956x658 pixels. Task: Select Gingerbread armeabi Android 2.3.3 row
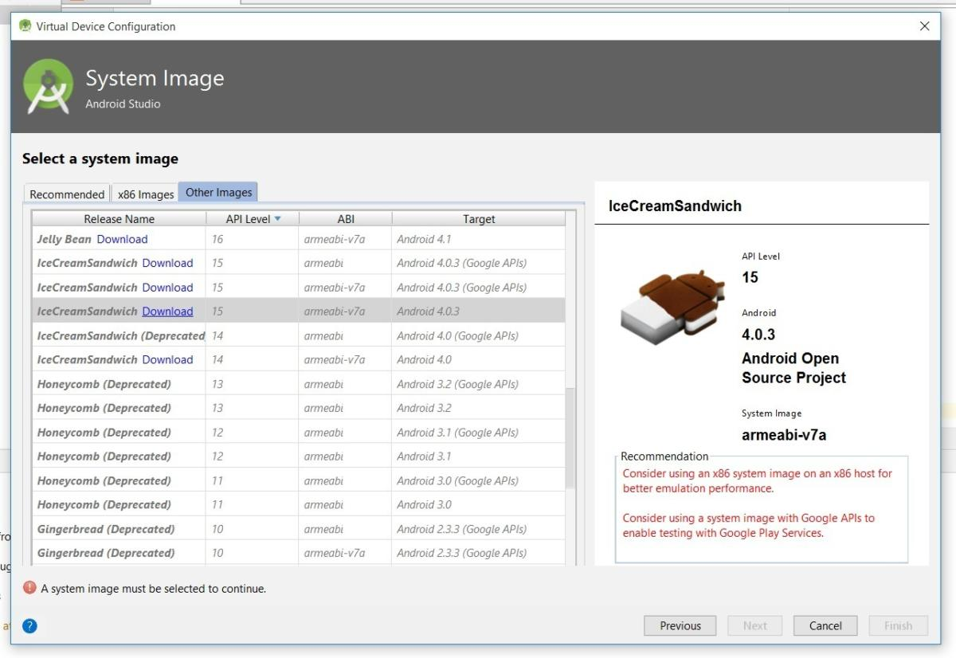299,529
